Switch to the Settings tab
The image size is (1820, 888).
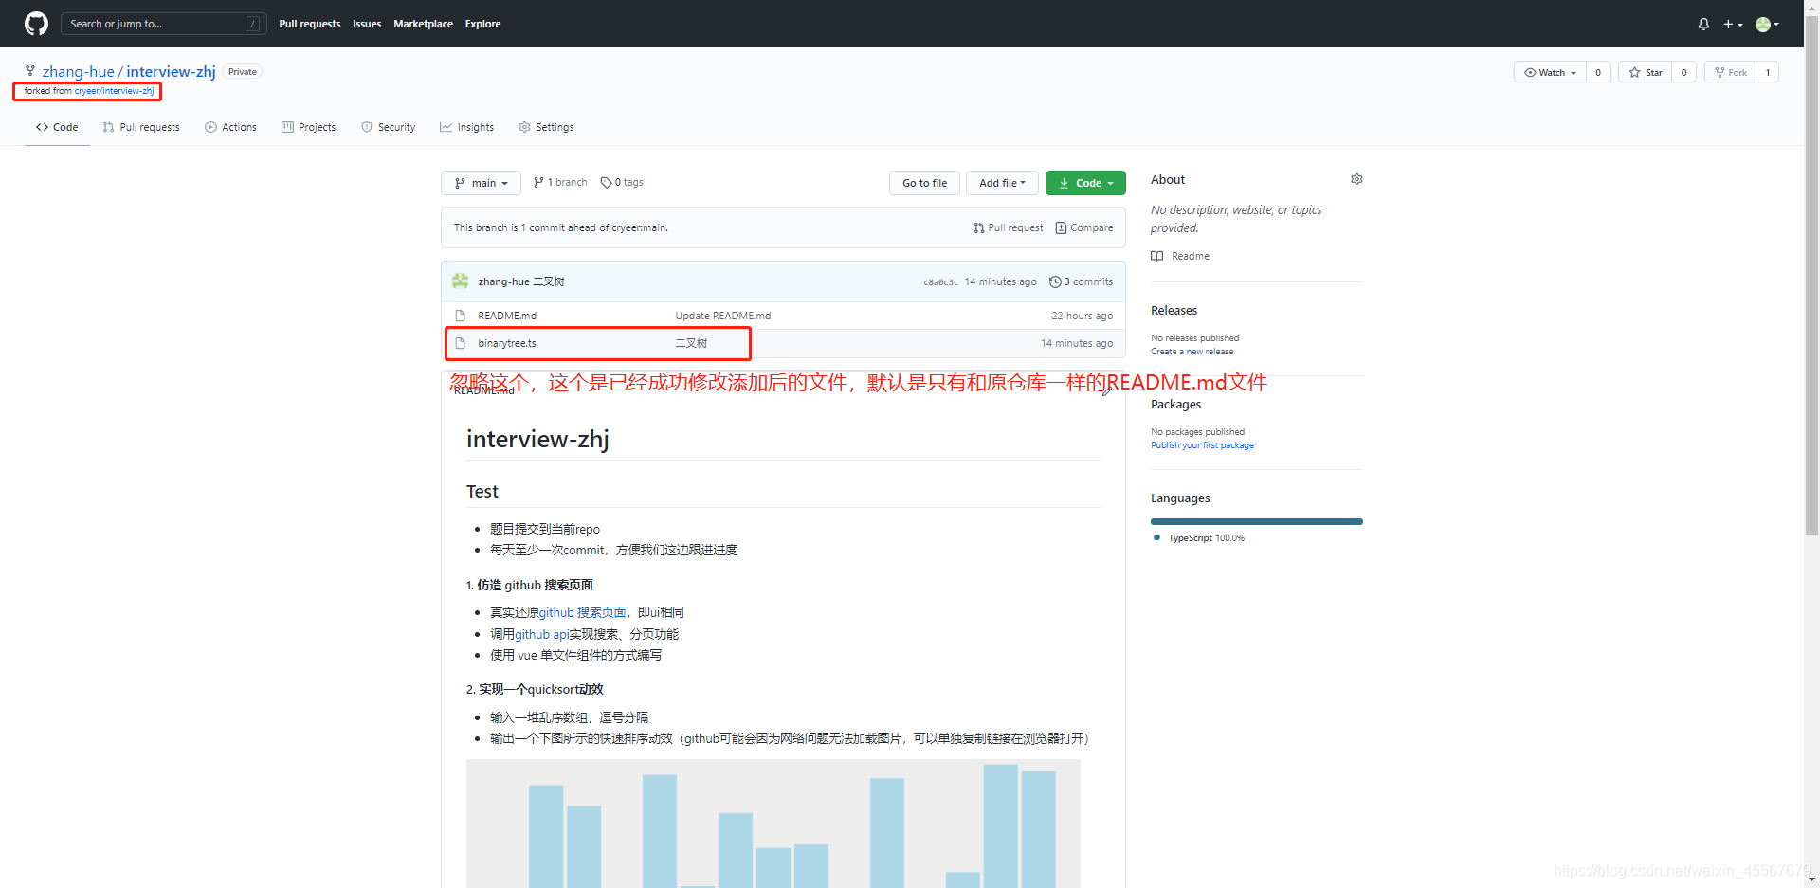546,127
